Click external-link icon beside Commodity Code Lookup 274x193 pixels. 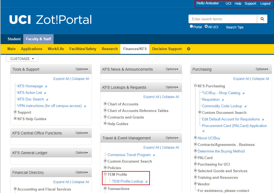pos(246,106)
